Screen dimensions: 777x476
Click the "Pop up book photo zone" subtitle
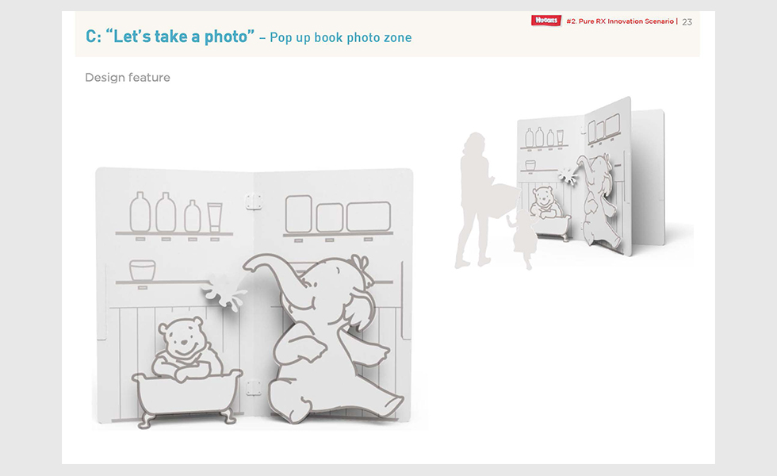pos(340,38)
